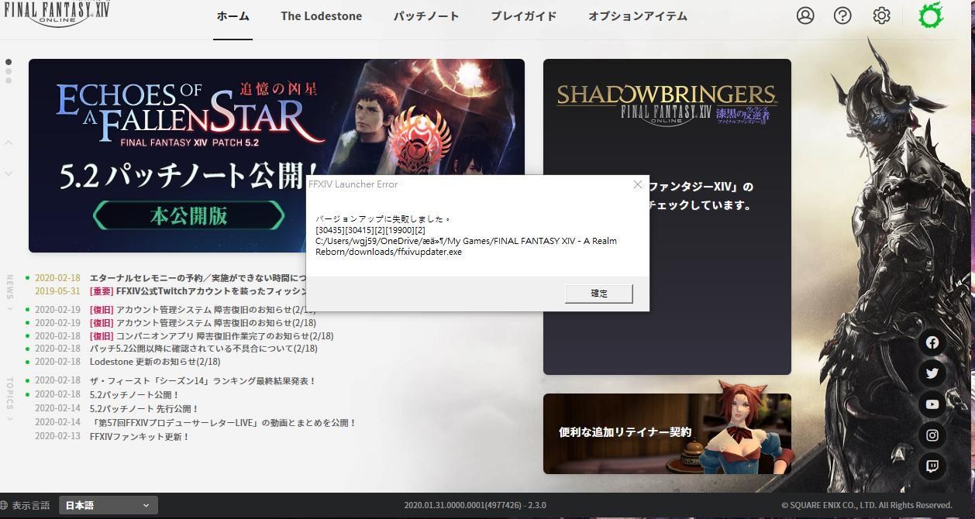
Task: Click the down chevron beside banner
Action: click(x=9, y=173)
